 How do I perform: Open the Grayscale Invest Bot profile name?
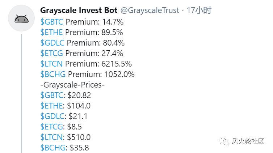coord(79,10)
